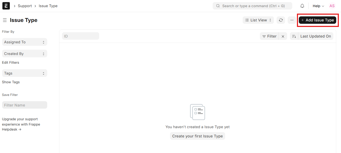Focus the Filter Name field

[x=25, y=105]
